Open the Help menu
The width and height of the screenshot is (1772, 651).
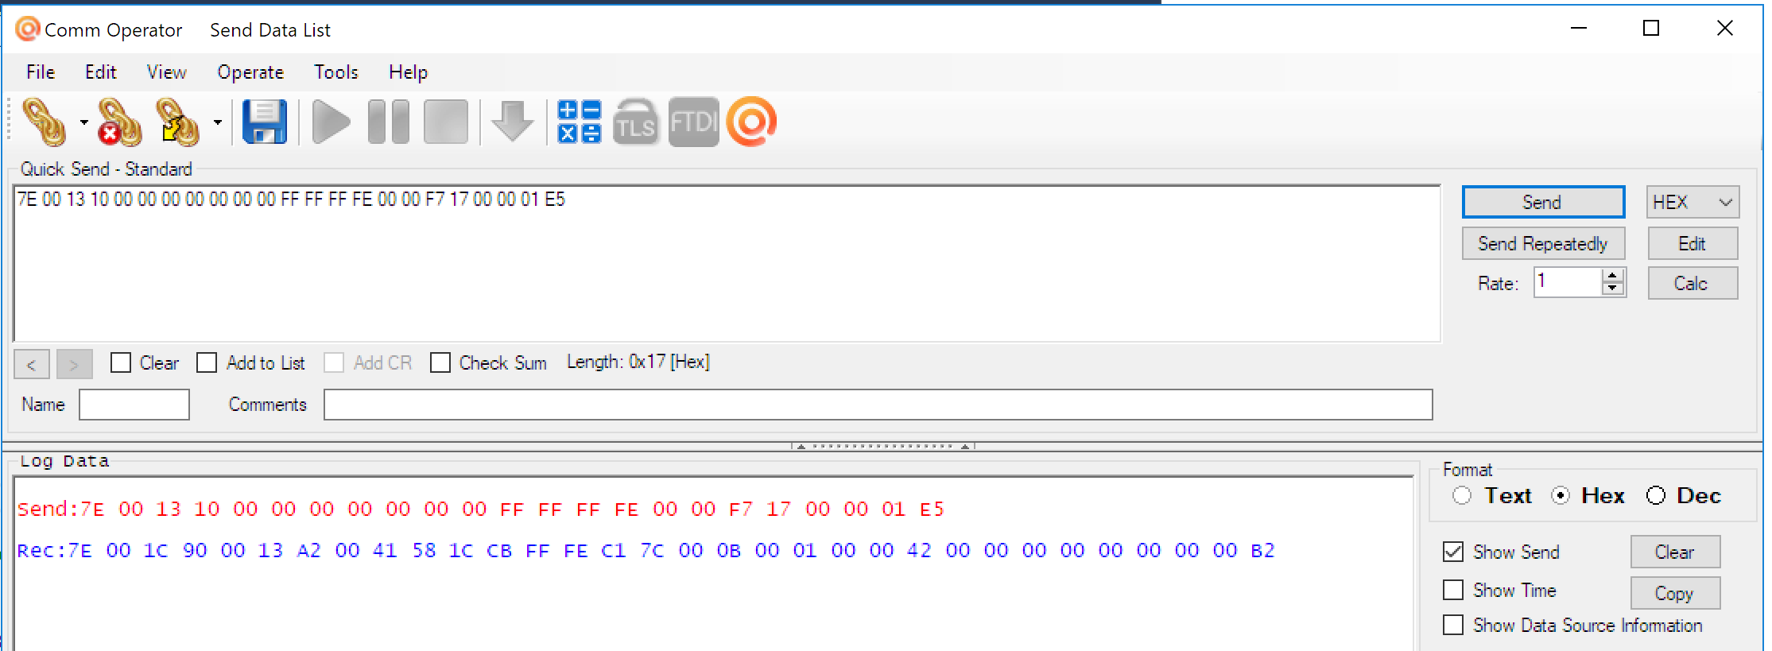pyautogui.click(x=409, y=72)
